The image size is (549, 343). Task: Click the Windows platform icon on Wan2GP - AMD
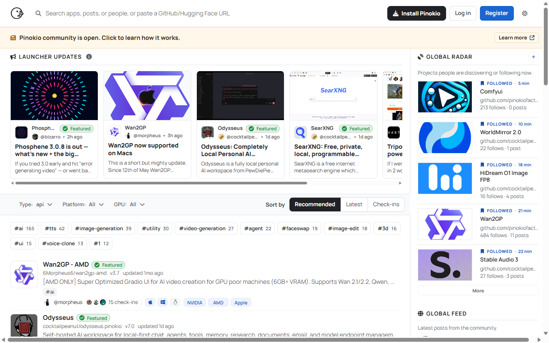click(x=163, y=302)
